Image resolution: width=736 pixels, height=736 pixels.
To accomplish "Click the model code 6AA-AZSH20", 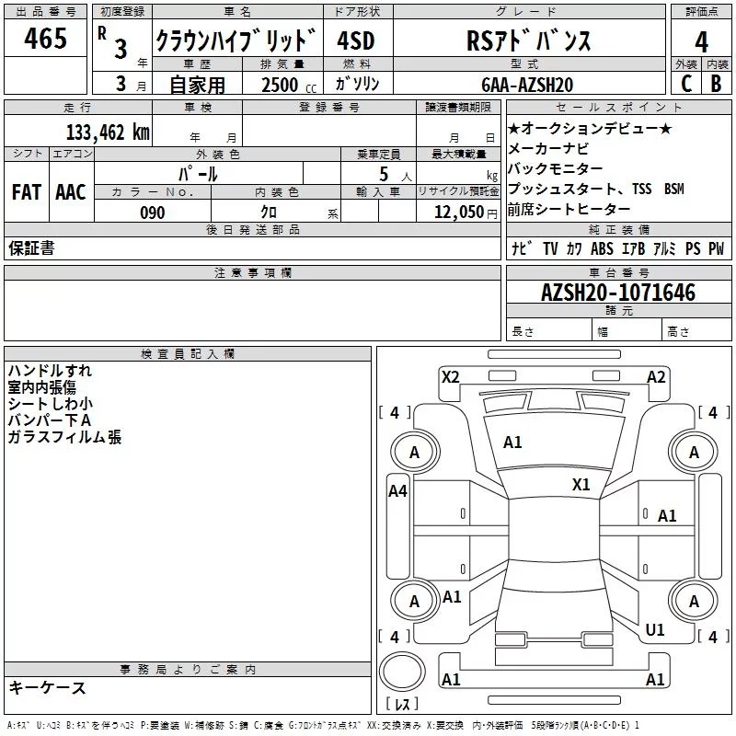I will (527, 84).
